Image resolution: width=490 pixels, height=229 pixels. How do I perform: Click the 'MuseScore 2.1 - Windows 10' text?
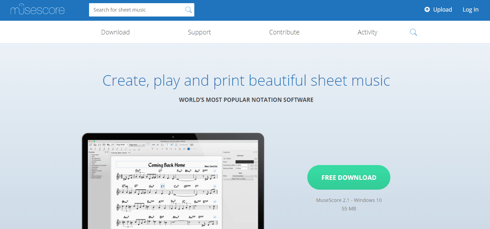pyautogui.click(x=349, y=200)
